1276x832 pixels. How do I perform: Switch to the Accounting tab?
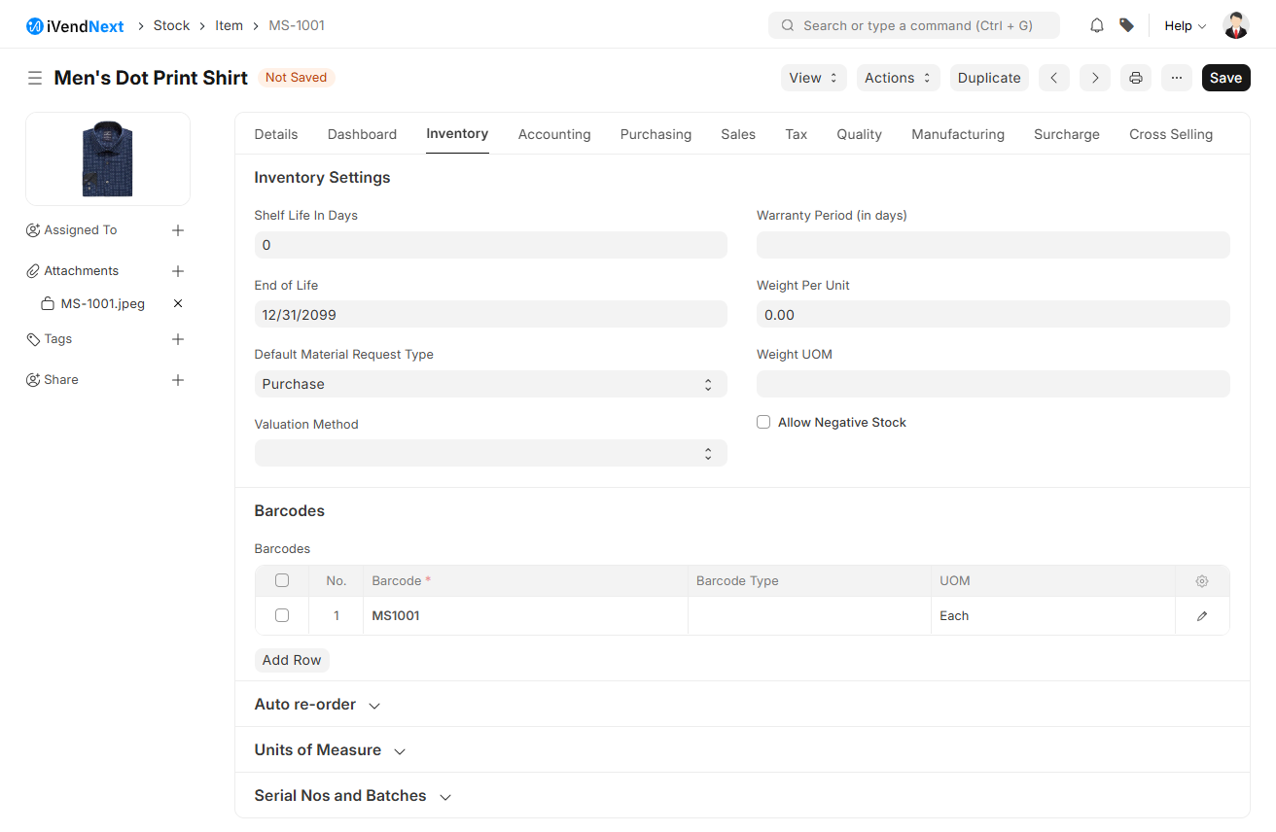pos(554,134)
